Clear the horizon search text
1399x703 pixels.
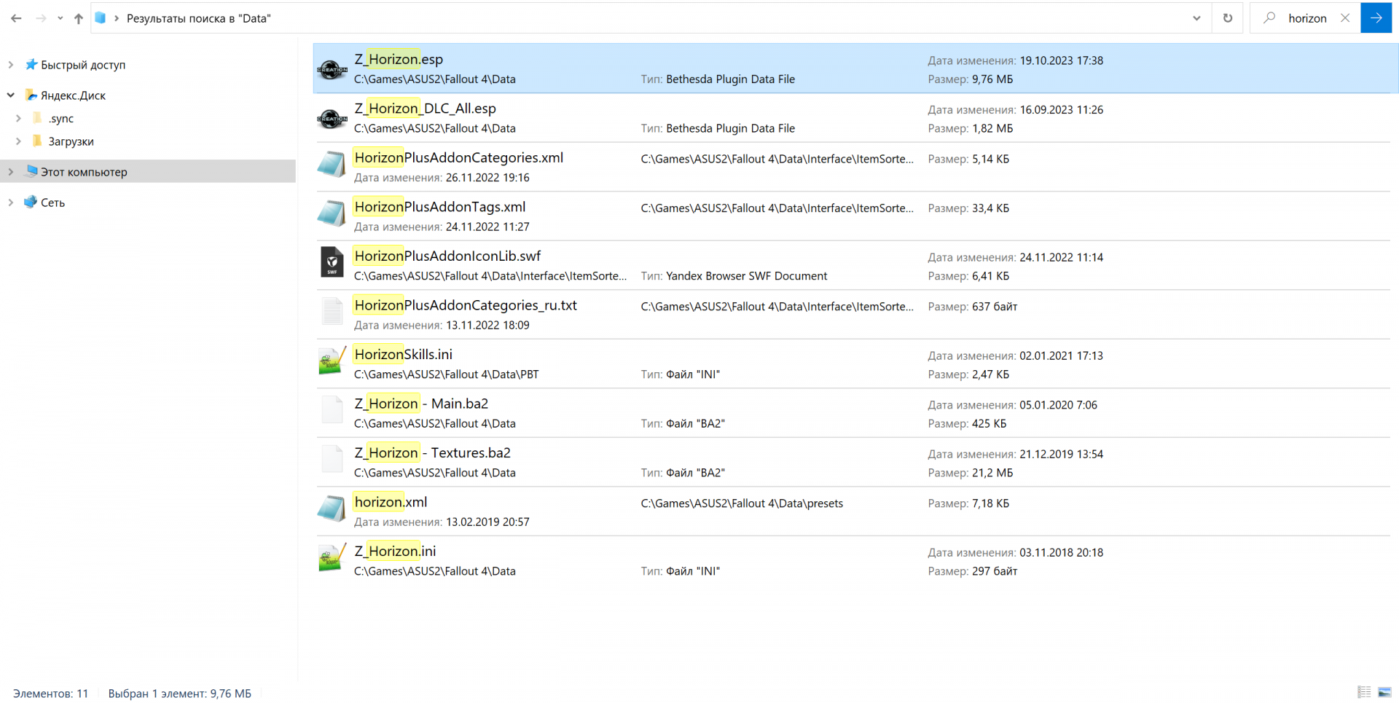coord(1345,18)
